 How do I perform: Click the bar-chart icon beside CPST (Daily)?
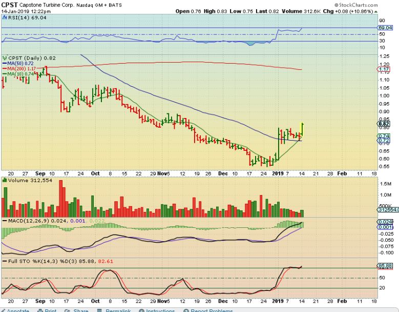tap(5, 58)
